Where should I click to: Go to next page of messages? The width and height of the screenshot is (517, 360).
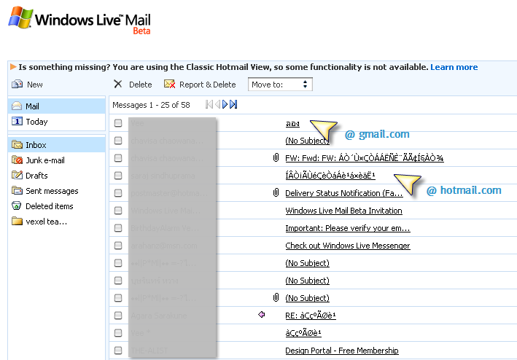(225, 104)
